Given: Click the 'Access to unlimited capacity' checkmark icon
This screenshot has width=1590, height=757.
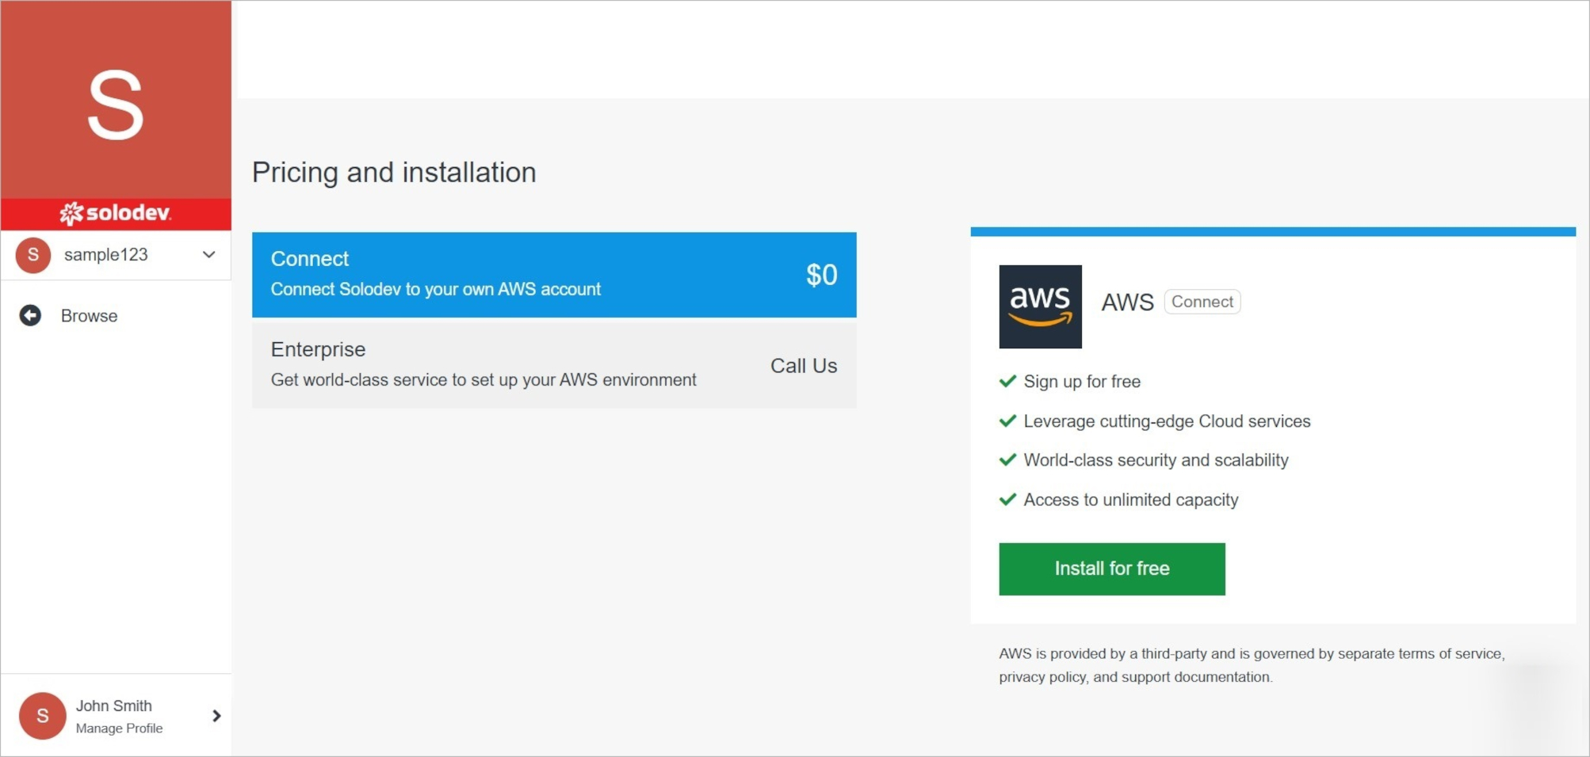Looking at the screenshot, I should coord(1007,499).
